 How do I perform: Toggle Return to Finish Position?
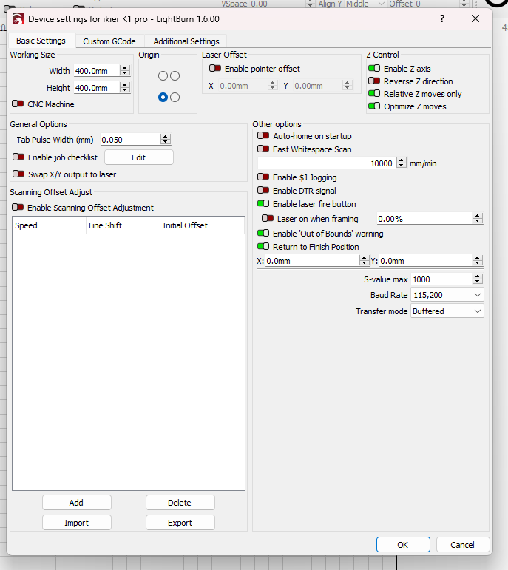263,246
